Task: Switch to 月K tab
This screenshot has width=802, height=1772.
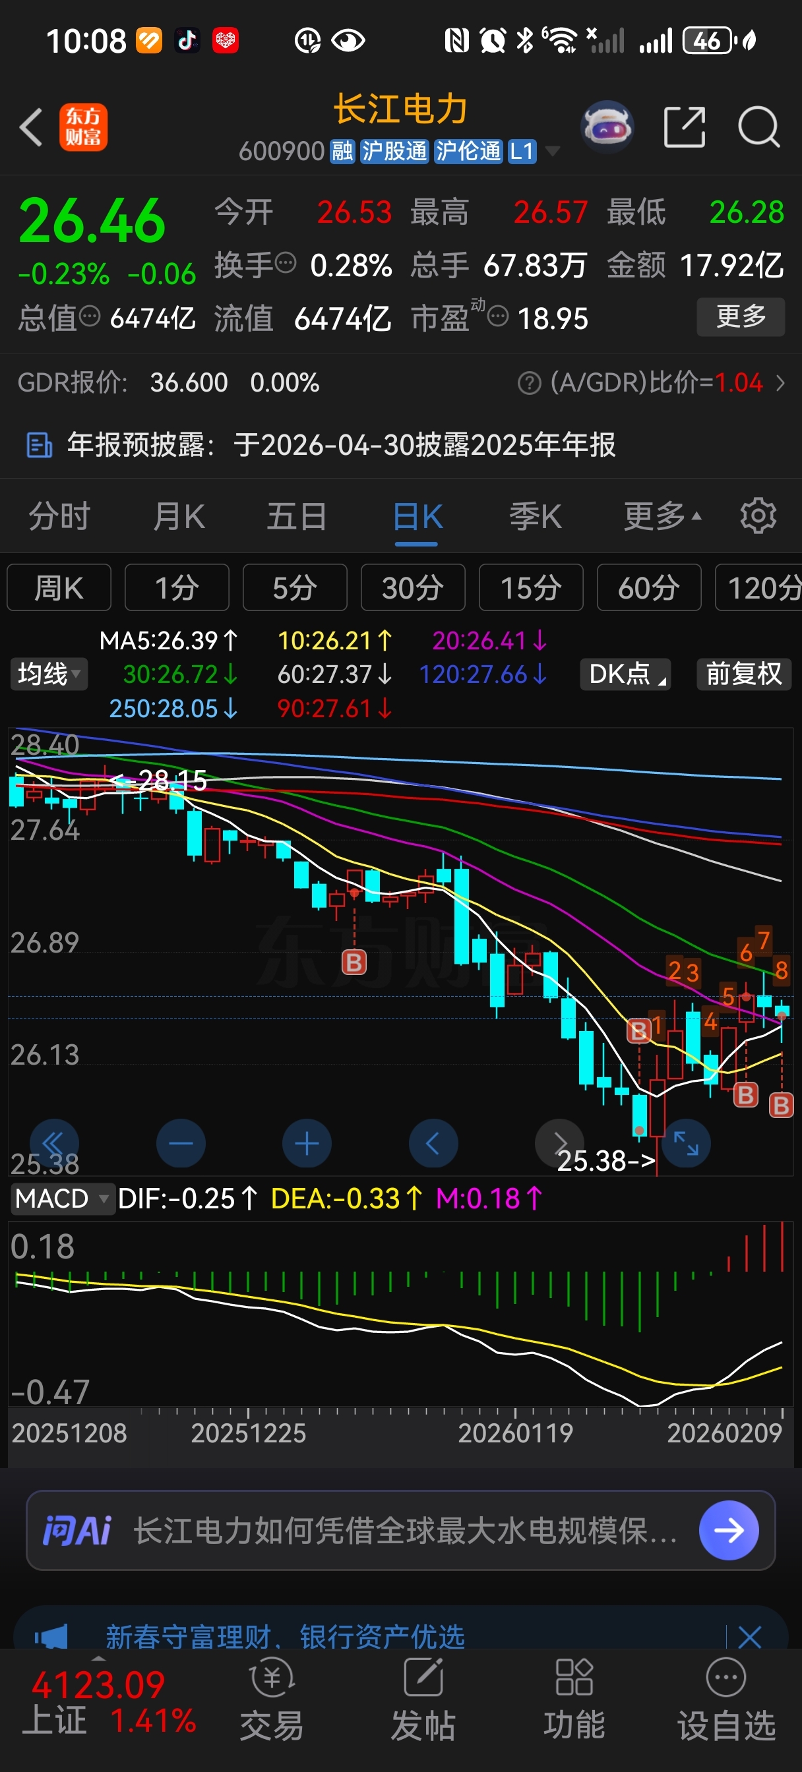Action: click(x=179, y=516)
